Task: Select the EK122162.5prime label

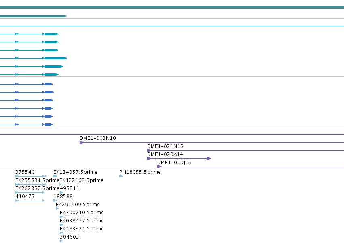Action: point(81,180)
